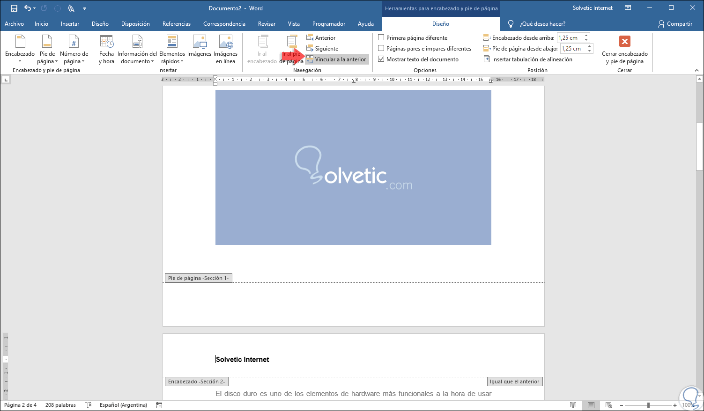
Task: Increase Encabezado desde arriba spinner value
Action: [586, 36]
